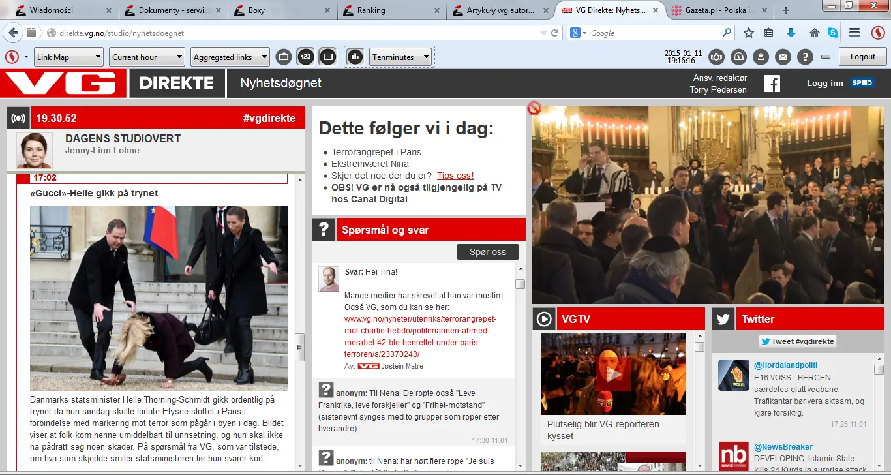Click the Tips oss! link

(x=455, y=176)
